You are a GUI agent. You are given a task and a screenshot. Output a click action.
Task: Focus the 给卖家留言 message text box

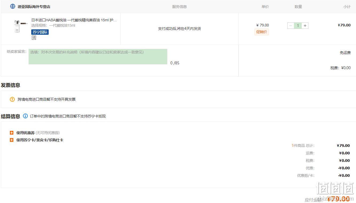[x=98, y=57]
